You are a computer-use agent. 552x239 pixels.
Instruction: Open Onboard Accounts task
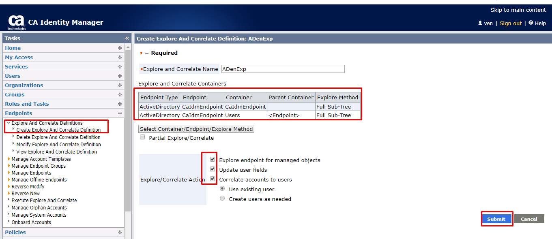coord(31,222)
